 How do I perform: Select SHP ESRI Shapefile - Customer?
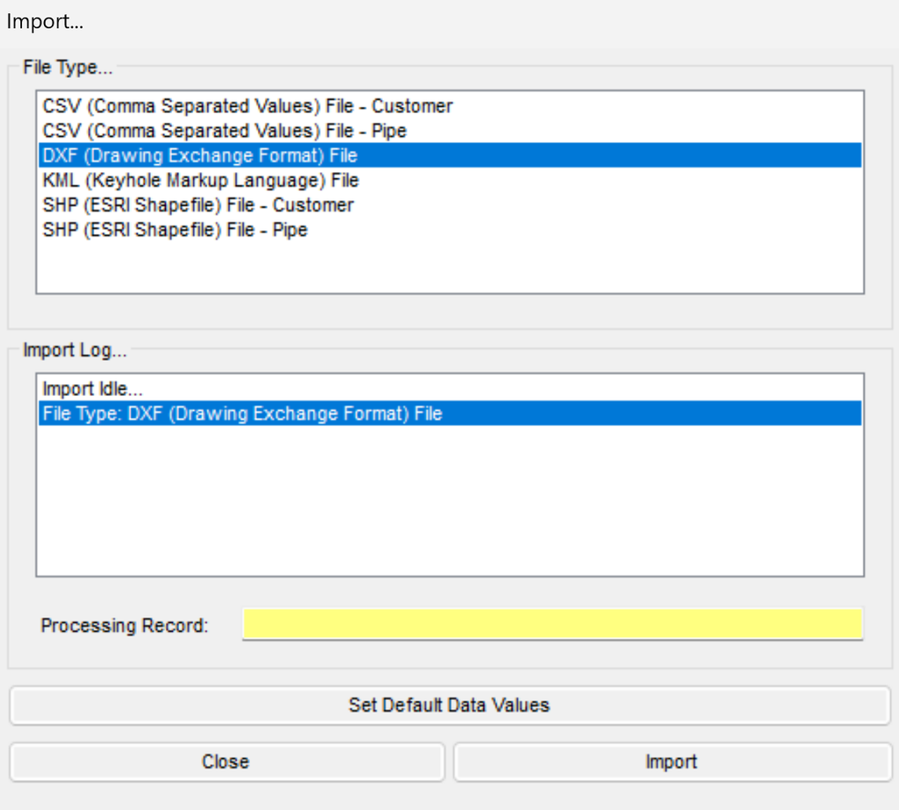[450, 204]
